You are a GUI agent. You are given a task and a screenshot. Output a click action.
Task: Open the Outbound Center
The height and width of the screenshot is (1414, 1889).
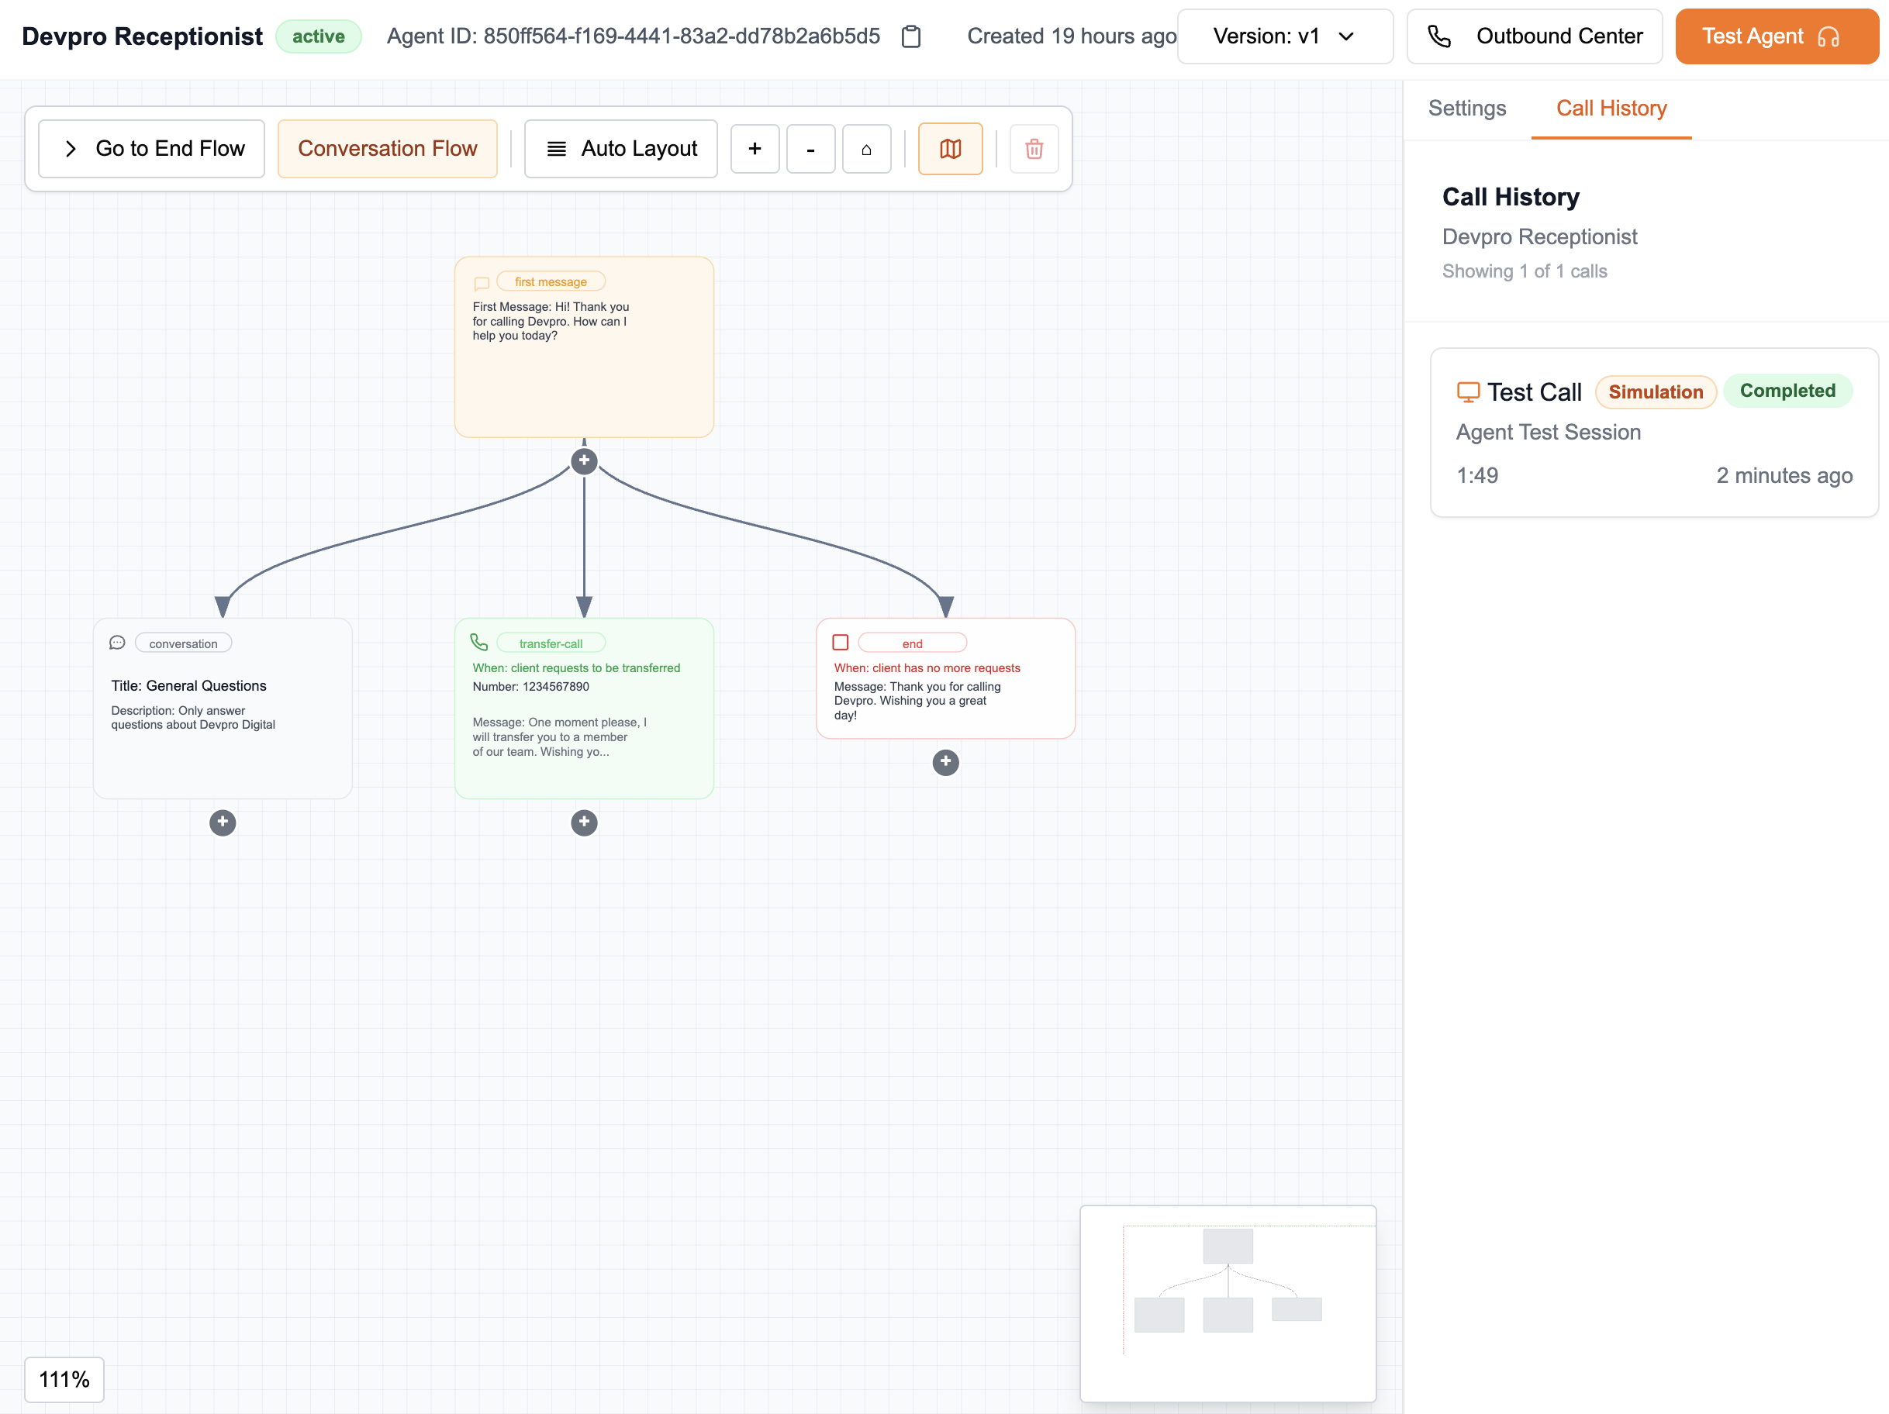point(1534,36)
